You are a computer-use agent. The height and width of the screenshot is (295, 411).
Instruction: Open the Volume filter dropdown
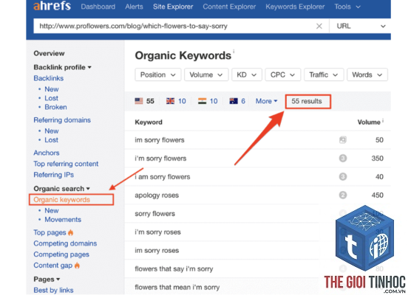click(x=206, y=74)
